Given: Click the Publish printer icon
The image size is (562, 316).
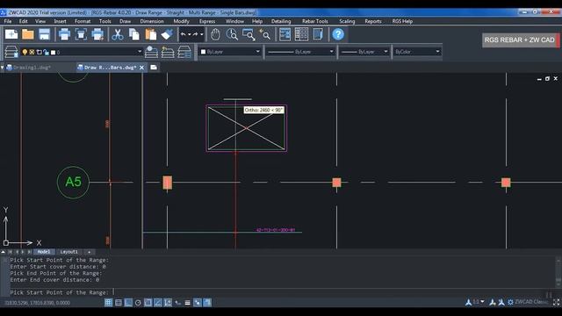Looking at the screenshot, I should 97,35.
